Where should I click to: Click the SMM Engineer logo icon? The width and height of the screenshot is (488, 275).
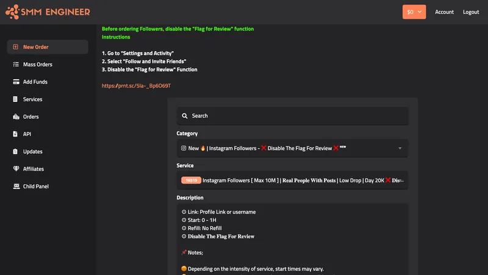[13, 12]
